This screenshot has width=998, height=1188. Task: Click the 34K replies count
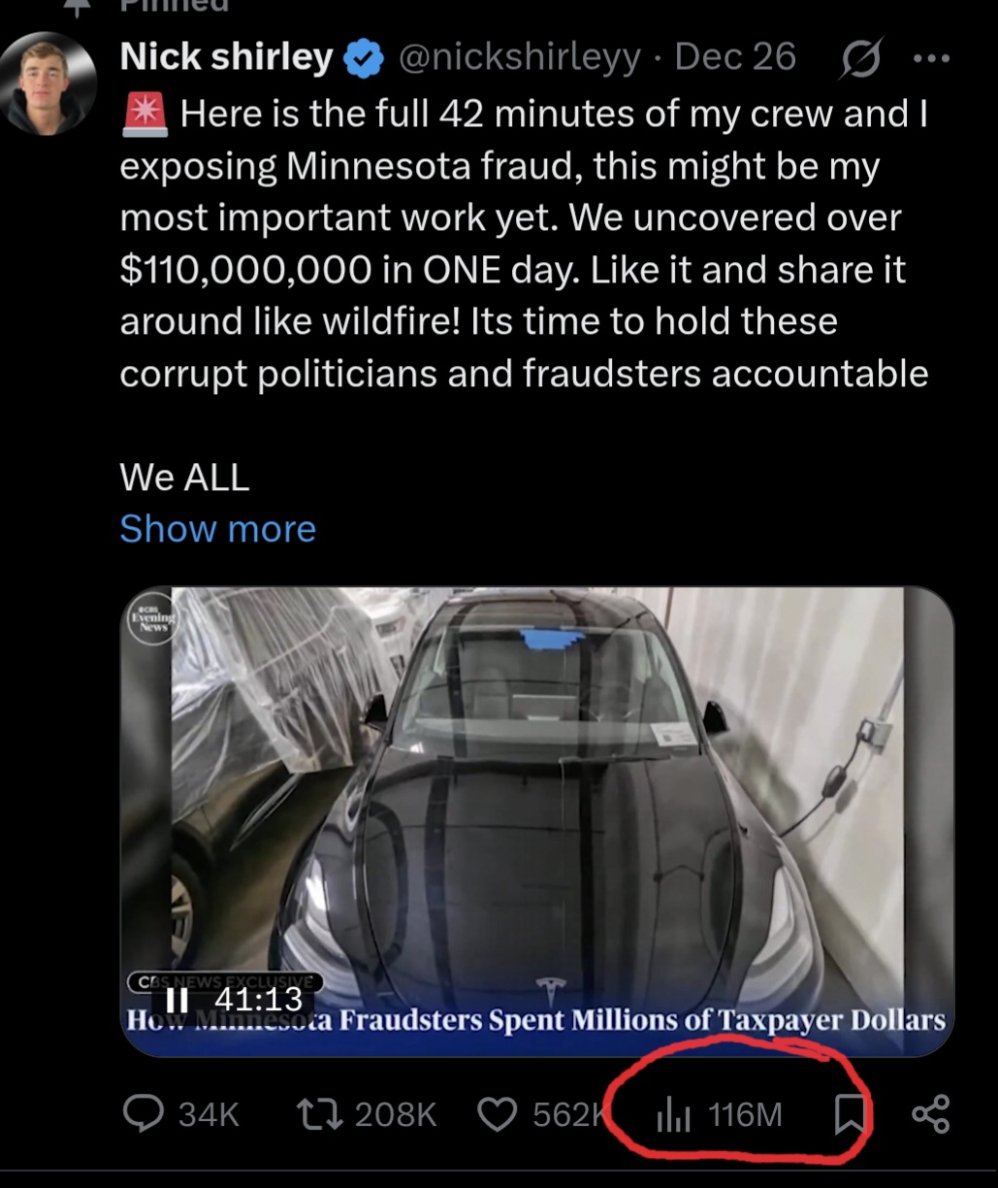pyautogui.click(x=209, y=1115)
